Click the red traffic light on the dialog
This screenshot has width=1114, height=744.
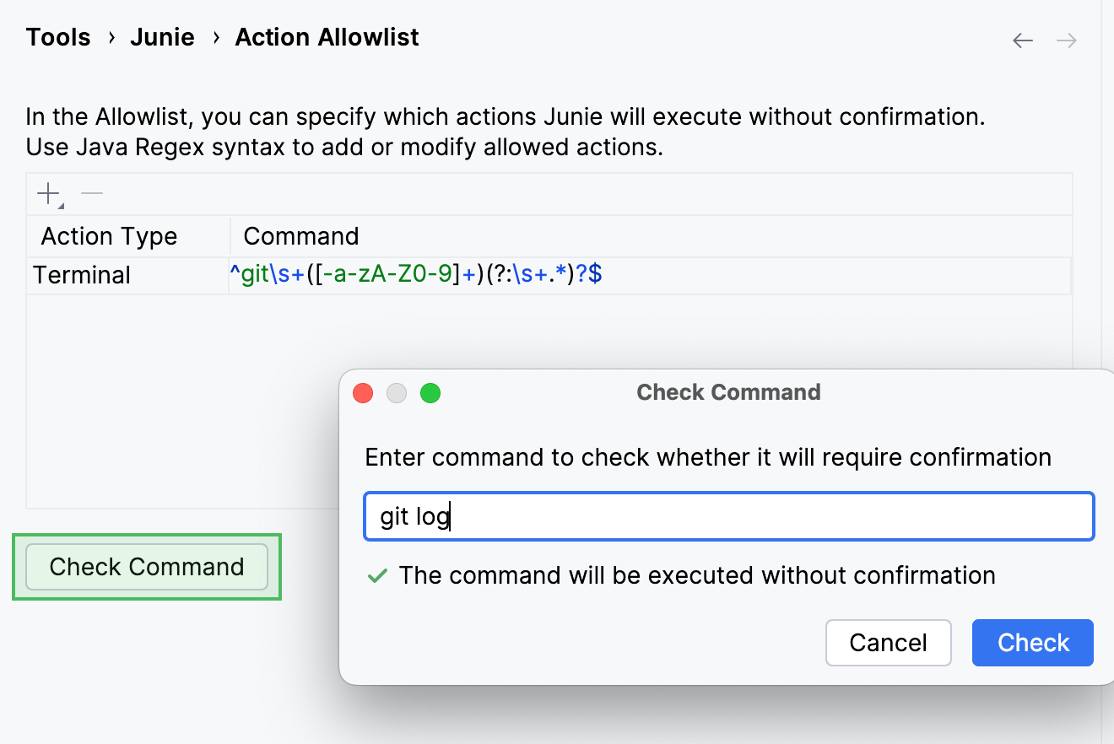(x=362, y=392)
